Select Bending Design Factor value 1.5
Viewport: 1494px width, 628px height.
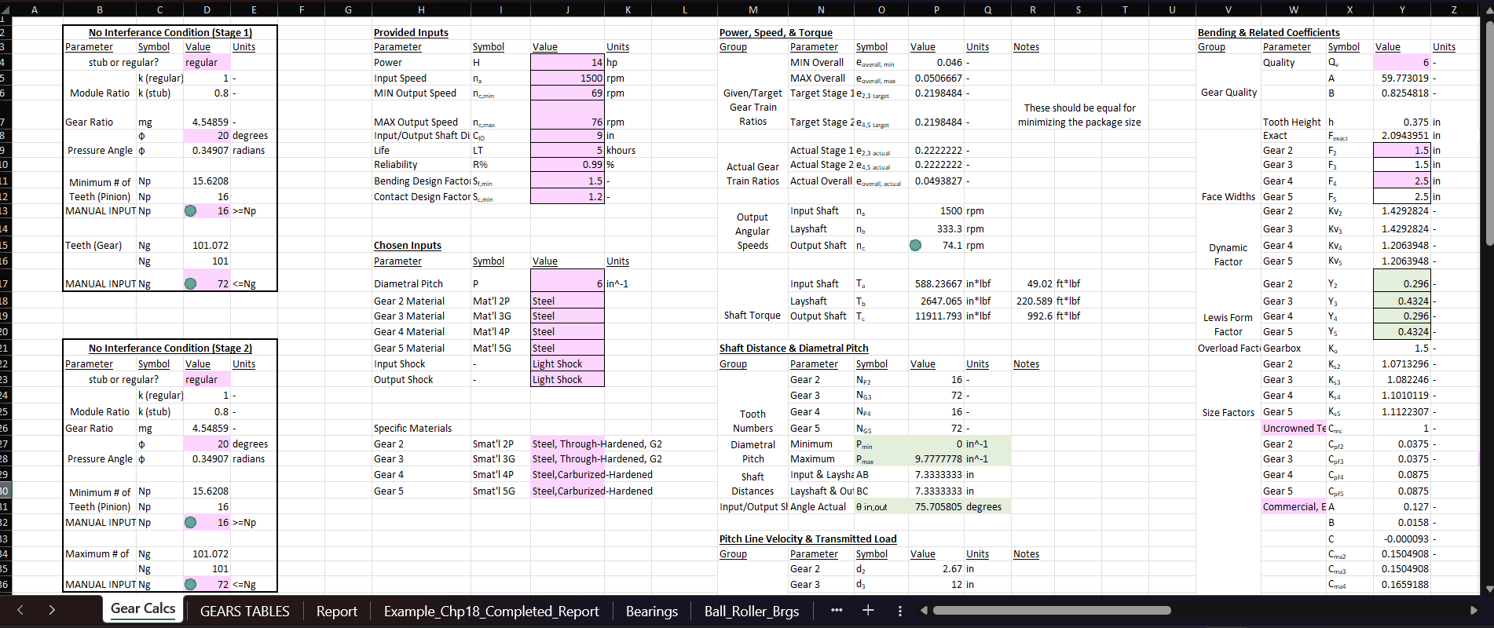pyautogui.click(x=567, y=181)
